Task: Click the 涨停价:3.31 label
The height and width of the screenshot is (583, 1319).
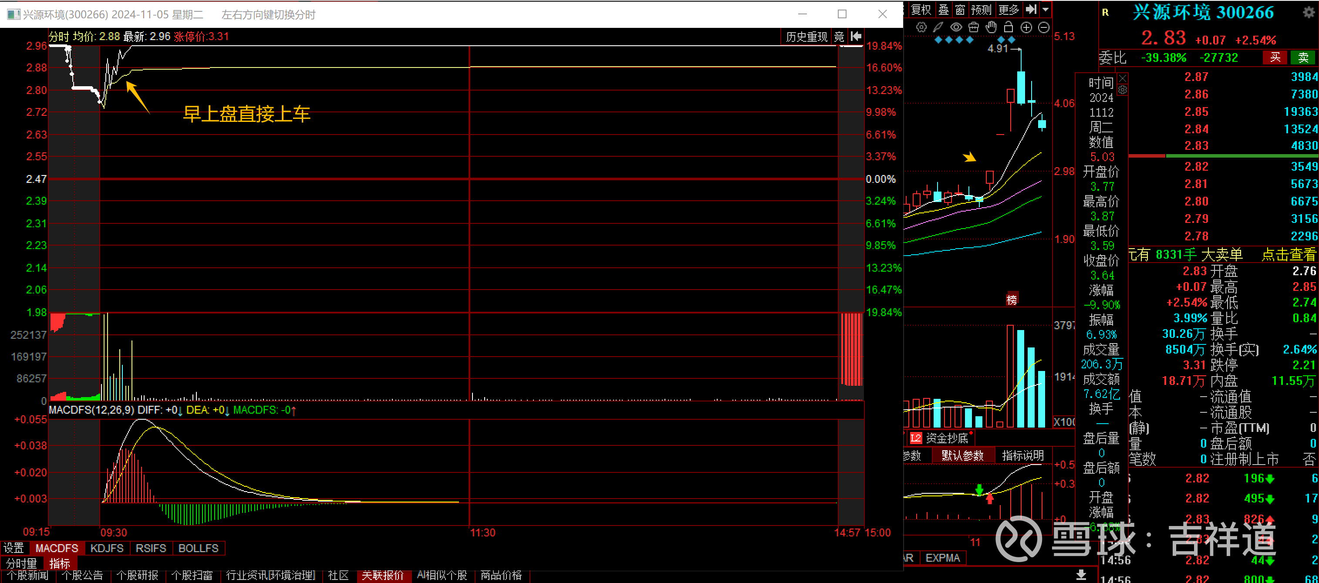Action: pos(201,36)
